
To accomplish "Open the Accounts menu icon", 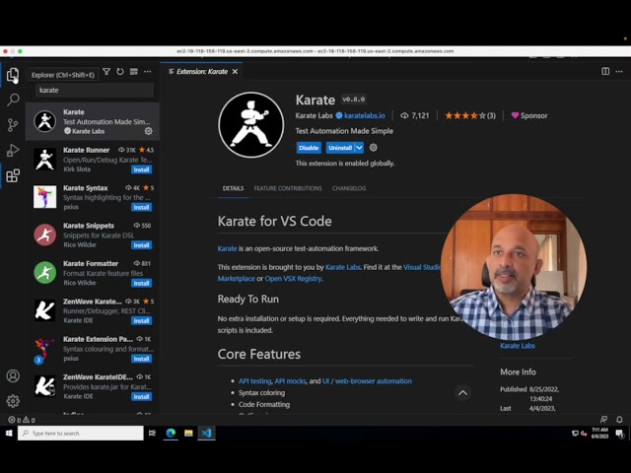I will [x=13, y=376].
